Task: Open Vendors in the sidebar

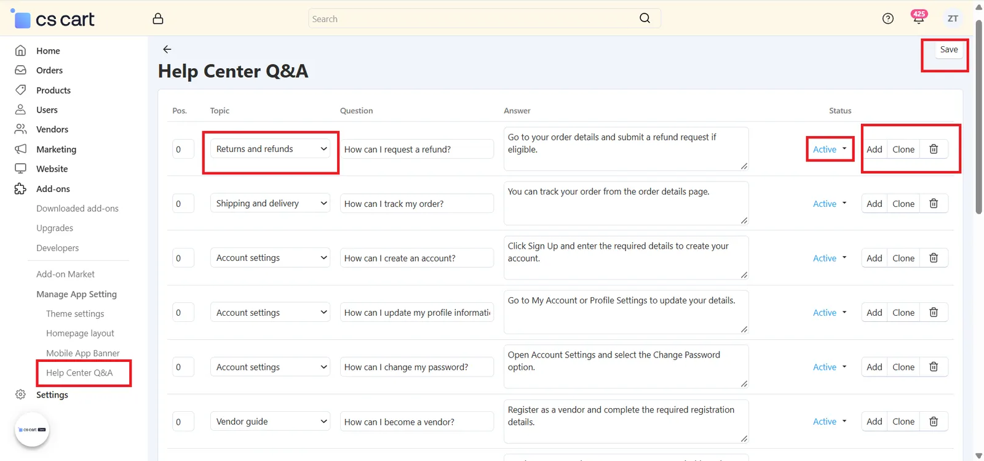Action: 52,129
